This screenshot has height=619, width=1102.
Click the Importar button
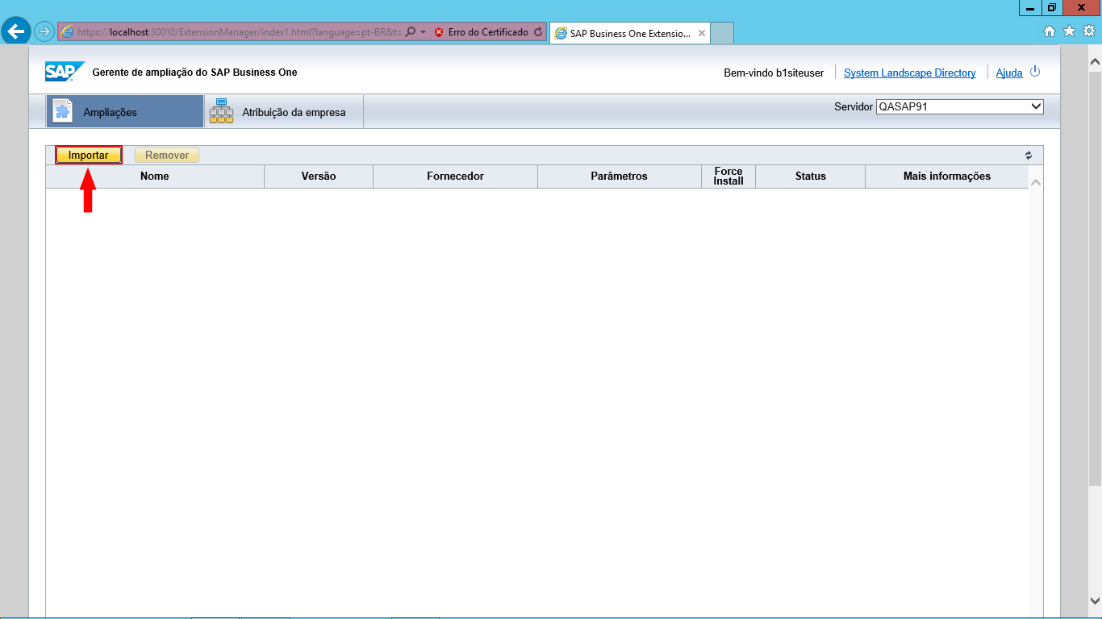[89, 156]
